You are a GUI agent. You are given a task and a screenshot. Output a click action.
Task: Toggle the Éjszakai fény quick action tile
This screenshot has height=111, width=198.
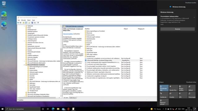click(x=174, y=88)
